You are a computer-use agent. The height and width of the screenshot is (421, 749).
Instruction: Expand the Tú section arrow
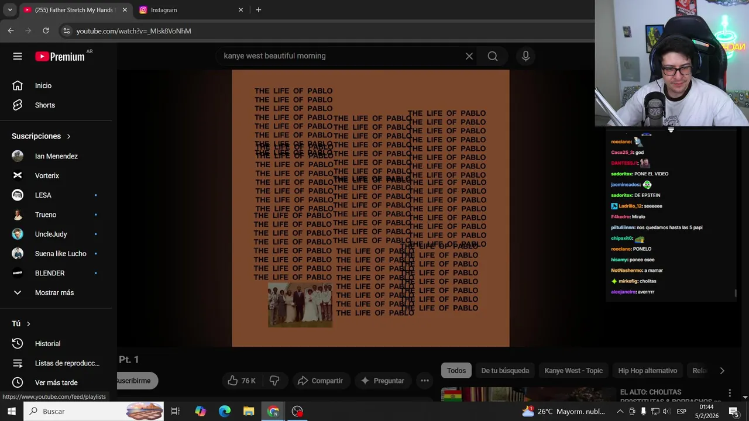click(28, 324)
